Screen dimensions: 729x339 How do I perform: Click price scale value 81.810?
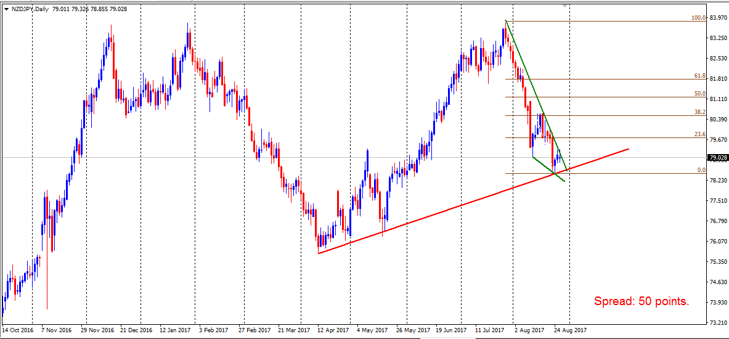(x=719, y=79)
